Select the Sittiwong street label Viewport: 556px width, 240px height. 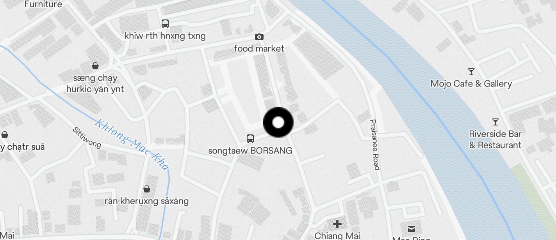click(x=87, y=138)
